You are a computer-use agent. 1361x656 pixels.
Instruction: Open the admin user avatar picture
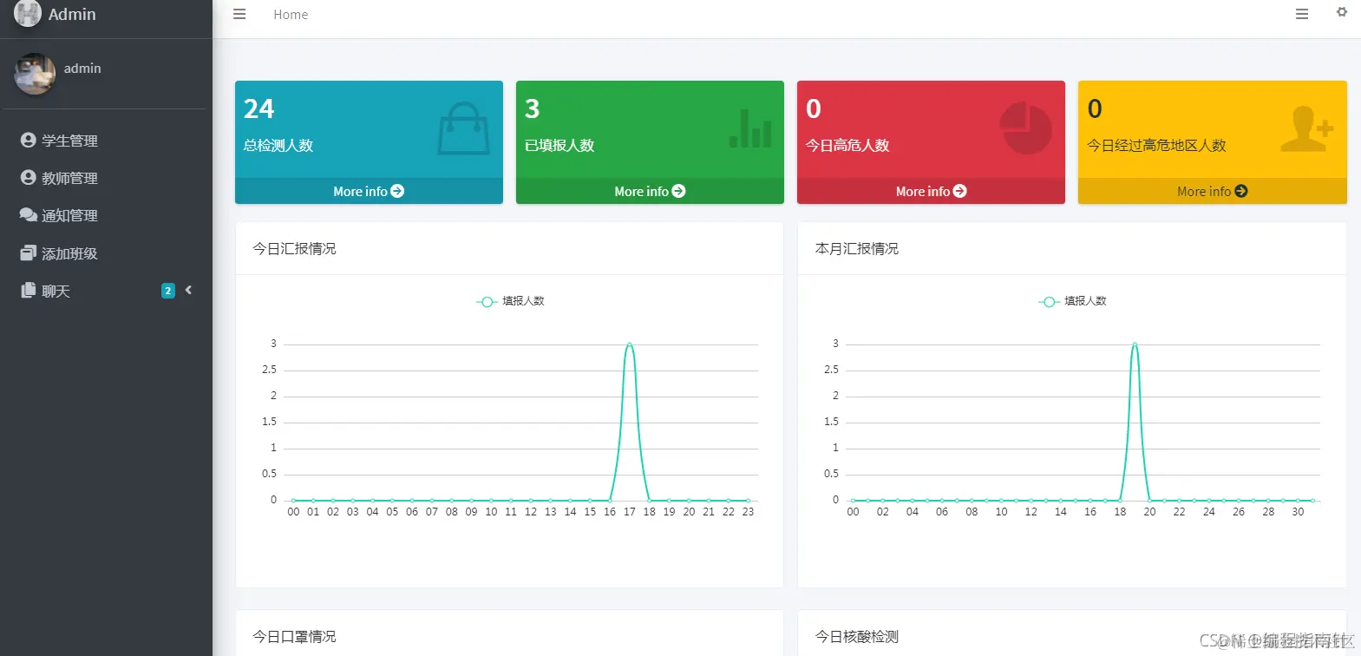[35, 74]
